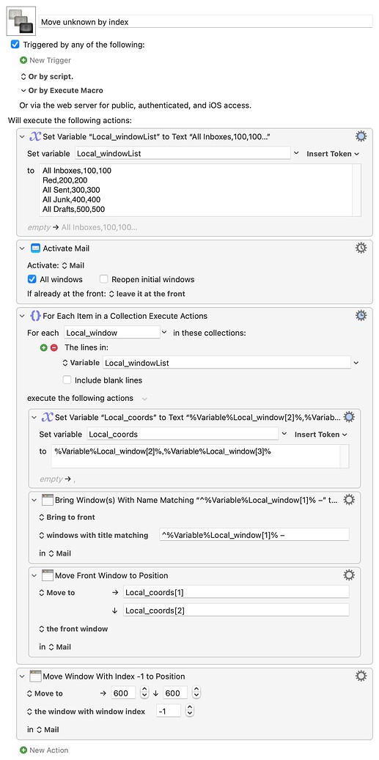Open windows with title matching popup
This screenshot has width=379, height=760.
point(94,536)
